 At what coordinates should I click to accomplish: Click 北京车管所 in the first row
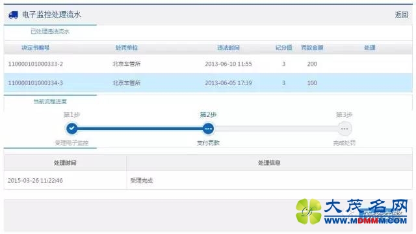coord(127,64)
